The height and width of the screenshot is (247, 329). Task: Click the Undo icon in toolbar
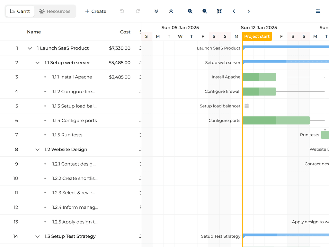click(122, 11)
